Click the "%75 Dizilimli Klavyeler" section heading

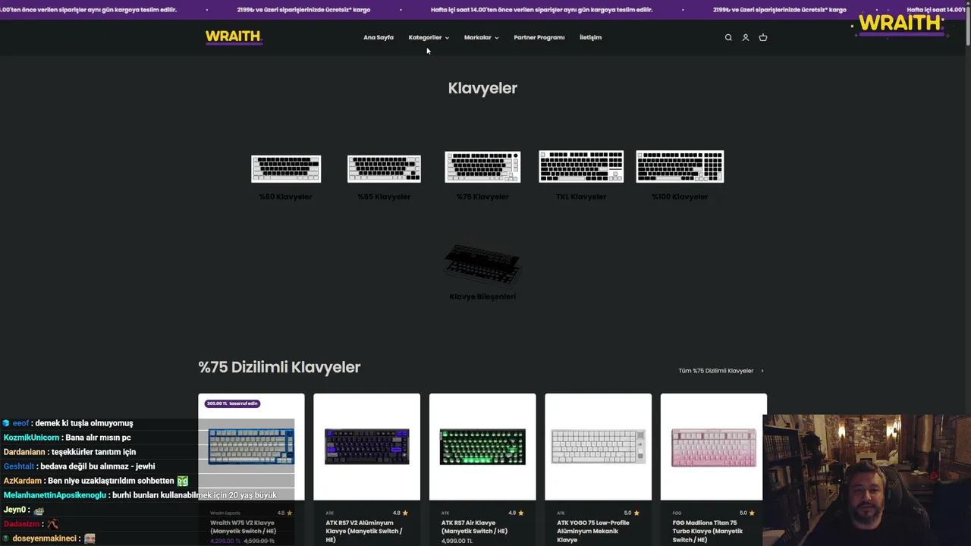point(279,367)
